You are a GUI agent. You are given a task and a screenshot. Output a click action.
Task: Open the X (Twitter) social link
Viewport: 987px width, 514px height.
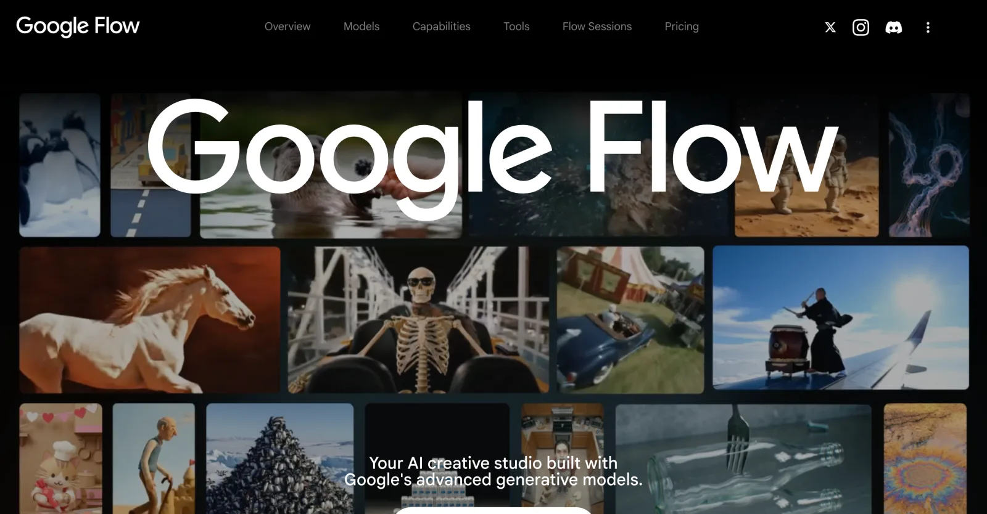(x=830, y=27)
